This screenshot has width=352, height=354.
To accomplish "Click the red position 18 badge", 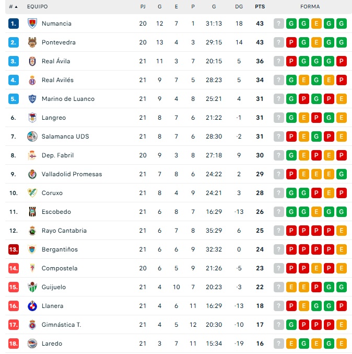I will click(x=14, y=344).
